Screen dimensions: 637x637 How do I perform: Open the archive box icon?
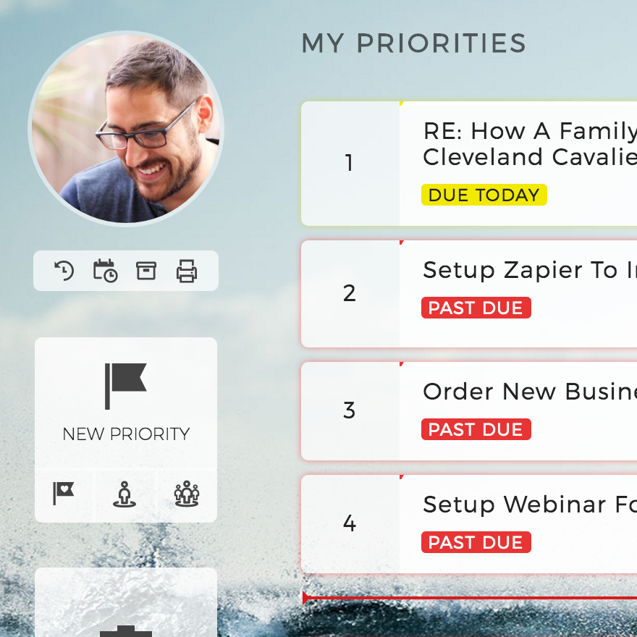(x=145, y=271)
